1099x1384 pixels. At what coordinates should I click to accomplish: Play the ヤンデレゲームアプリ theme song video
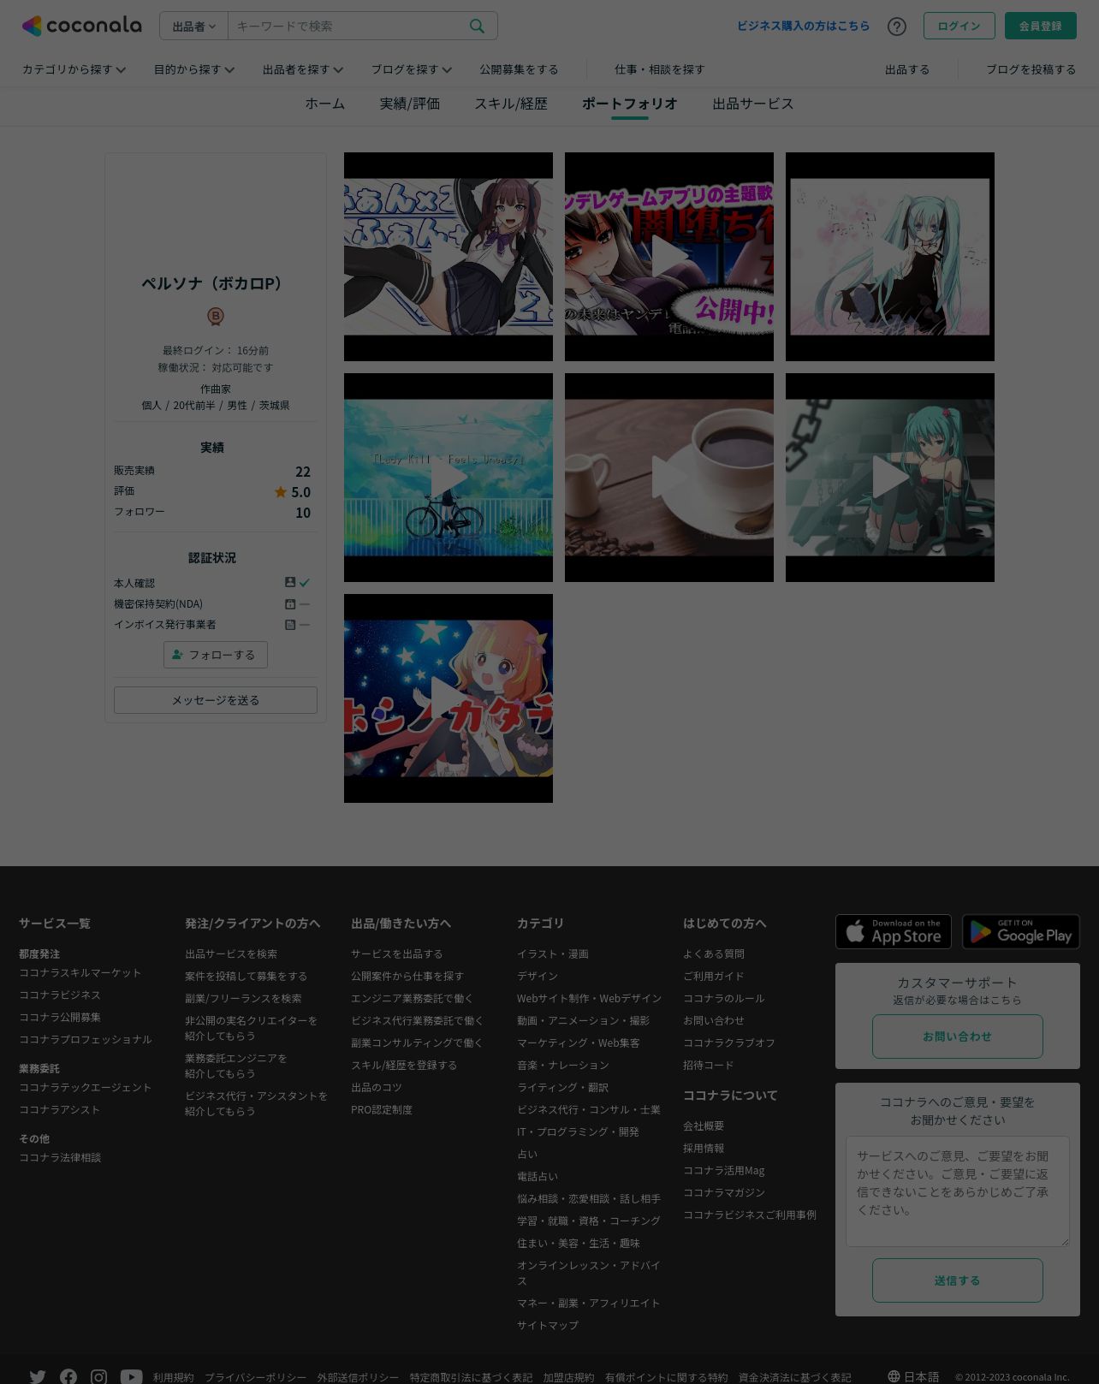(x=669, y=257)
